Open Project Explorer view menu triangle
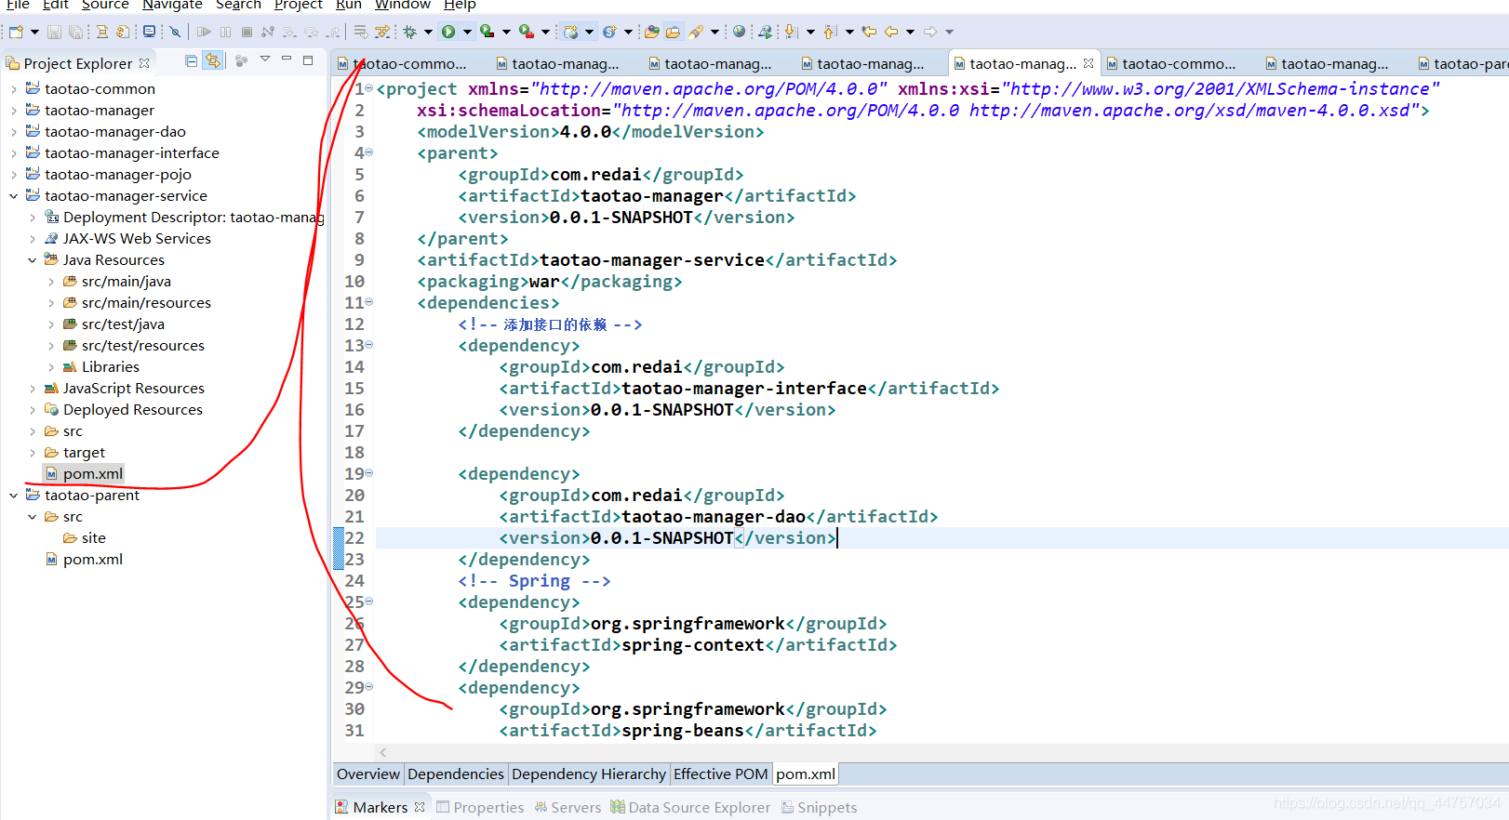The width and height of the screenshot is (1509, 820). (265, 60)
